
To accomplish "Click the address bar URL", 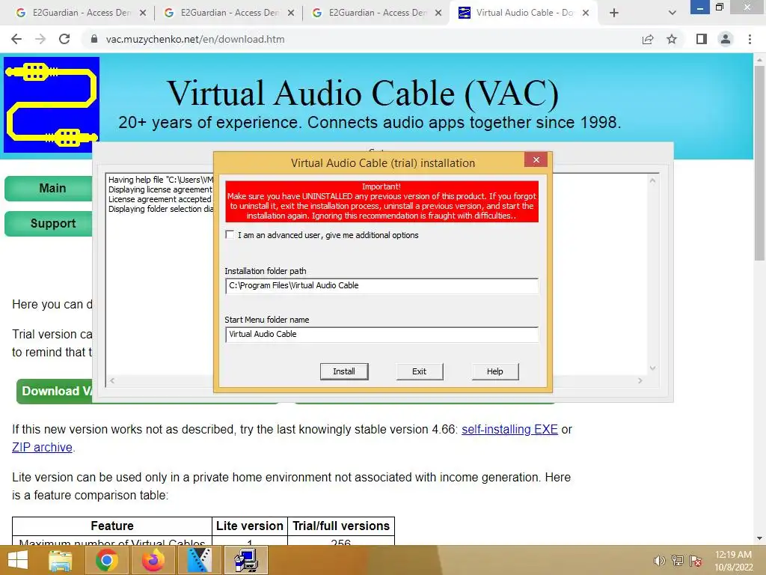I will point(195,39).
